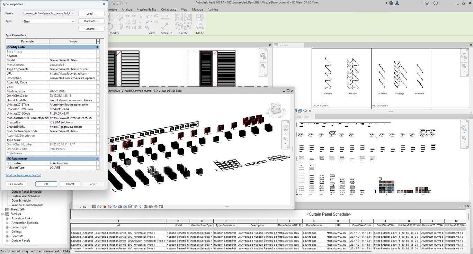Collapse the Identity Data parameter group
Viewport: 473px width, 254px height.
[x=97, y=47]
